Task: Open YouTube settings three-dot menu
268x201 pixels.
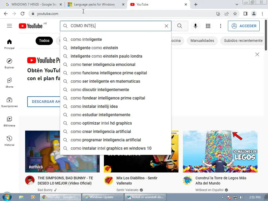Action: click(220, 26)
